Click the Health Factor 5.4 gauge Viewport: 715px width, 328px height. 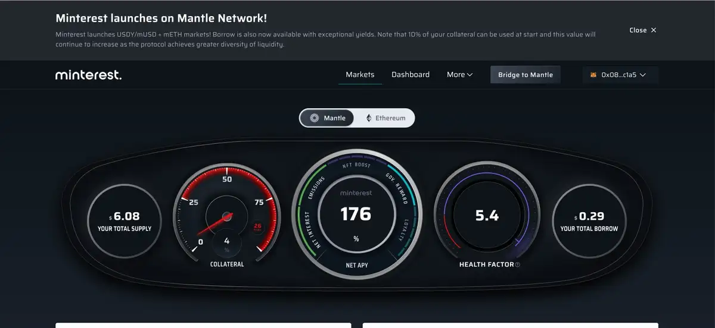(487, 214)
